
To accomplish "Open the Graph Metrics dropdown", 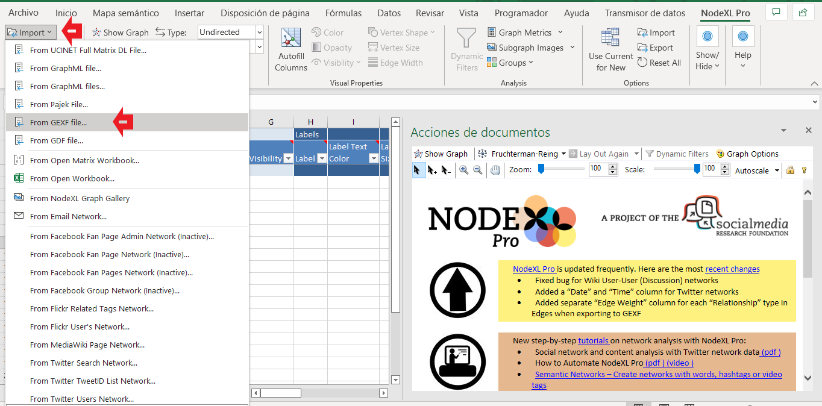I will pos(560,33).
